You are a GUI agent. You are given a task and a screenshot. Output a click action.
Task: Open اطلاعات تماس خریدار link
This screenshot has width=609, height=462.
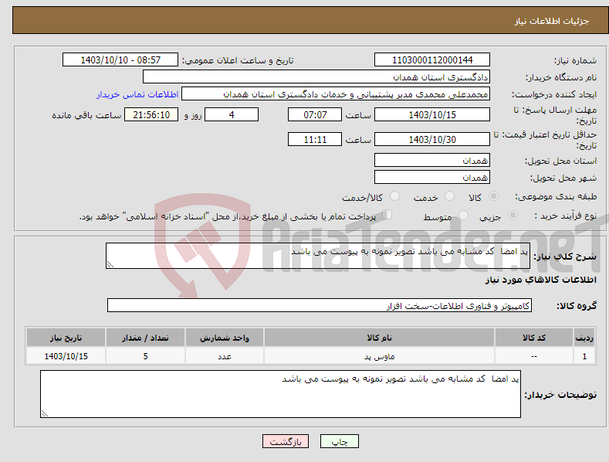(137, 94)
